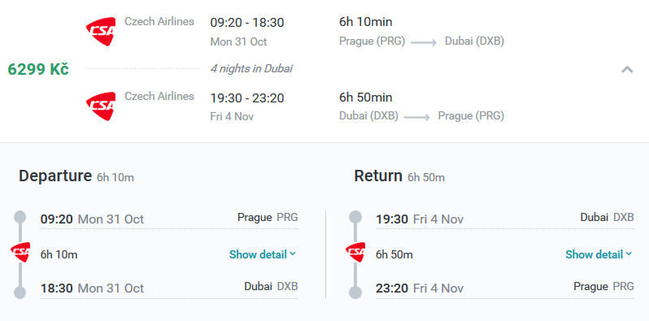Click the Czech Airlines logo on outbound flight

[101, 32]
